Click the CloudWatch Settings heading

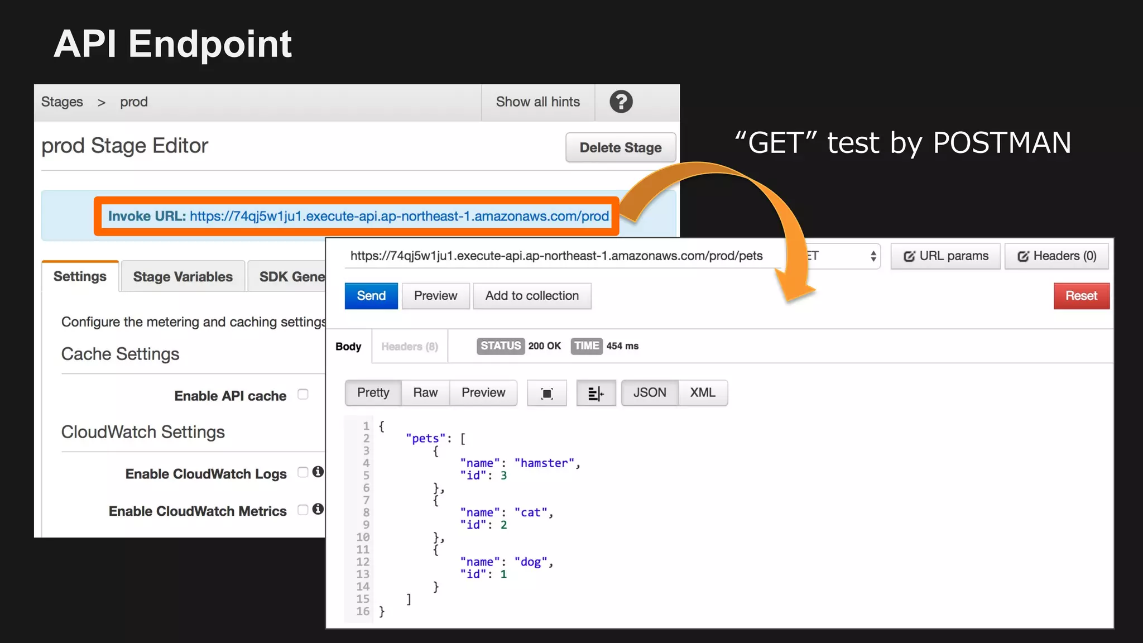(x=143, y=432)
